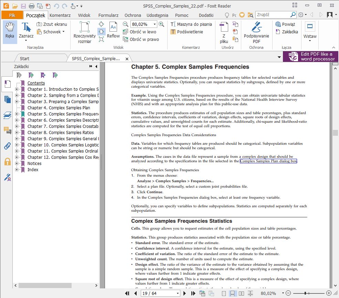Click Podpisywanie PDF sign icon

tap(256, 32)
